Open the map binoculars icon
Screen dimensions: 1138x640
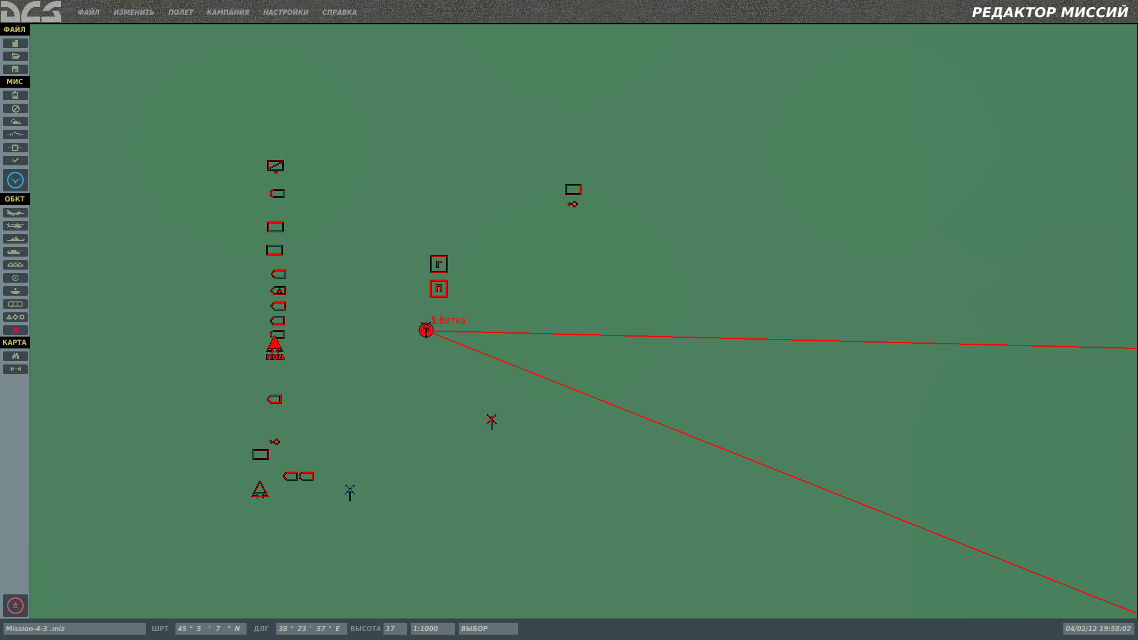(15, 356)
